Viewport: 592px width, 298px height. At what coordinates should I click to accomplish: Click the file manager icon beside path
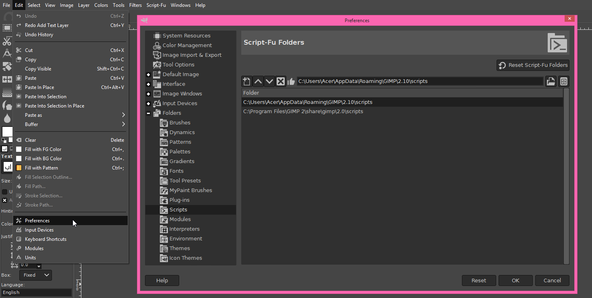click(563, 81)
